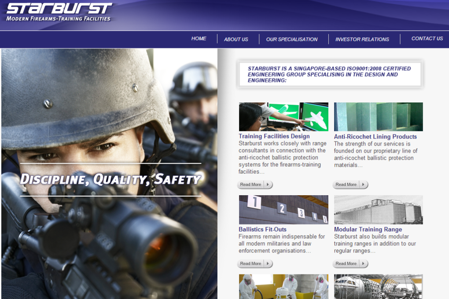Screen dimensions: 449x299
Task: Open the Anti-Ricochet Lining Products image
Action: point(378,117)
